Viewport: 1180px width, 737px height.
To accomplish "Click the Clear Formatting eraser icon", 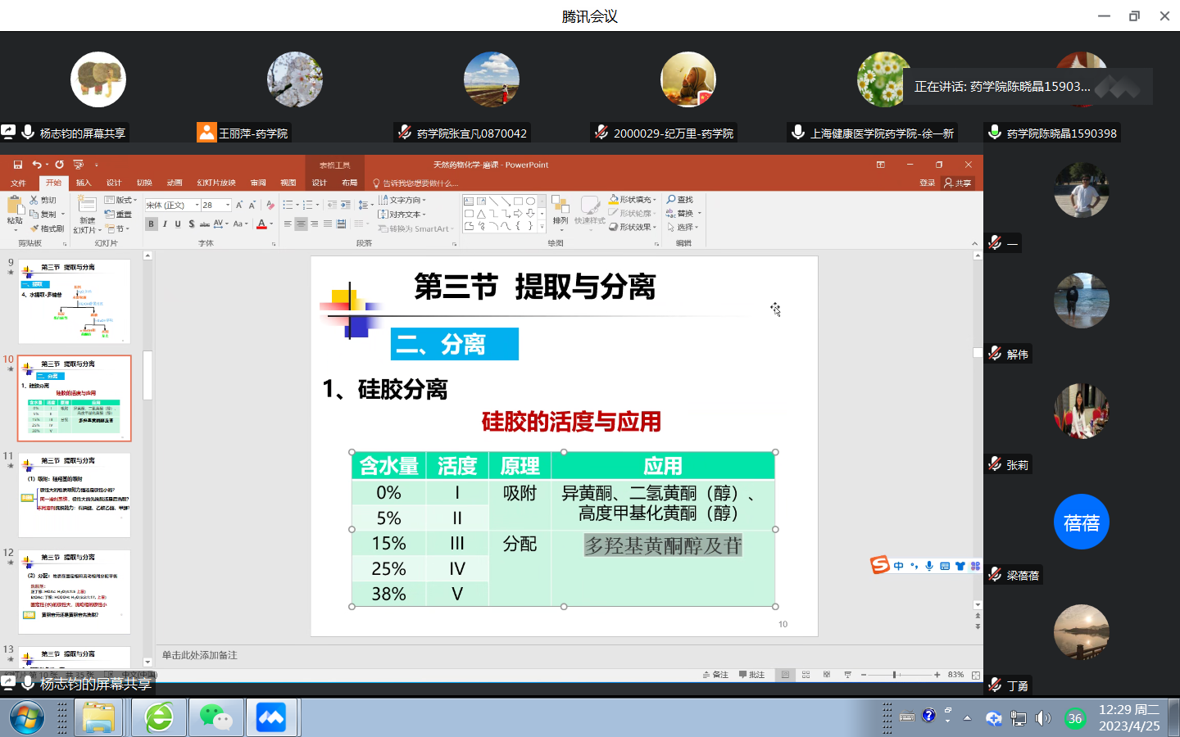I will [270, 205].
